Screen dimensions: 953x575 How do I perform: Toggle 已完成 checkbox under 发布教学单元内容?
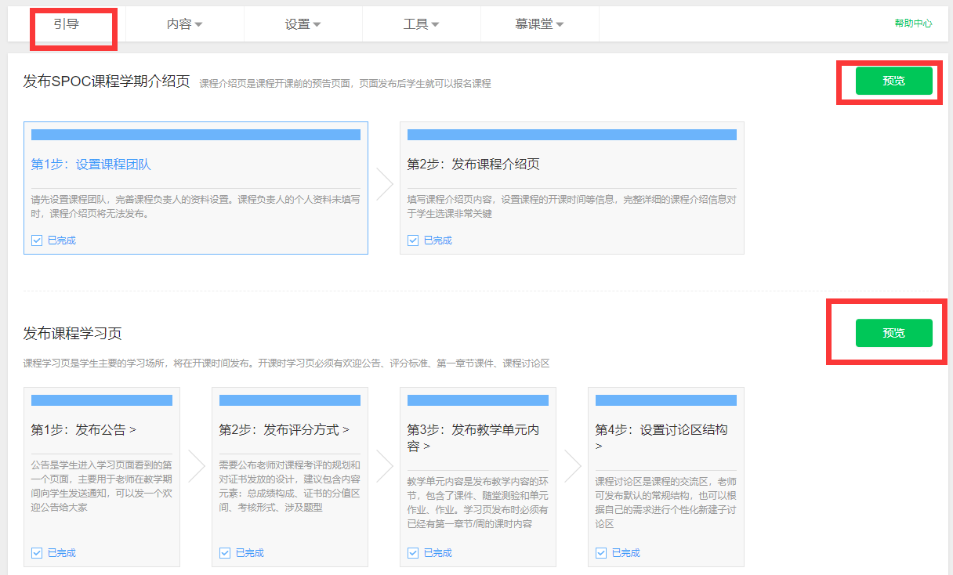[413, 553]
